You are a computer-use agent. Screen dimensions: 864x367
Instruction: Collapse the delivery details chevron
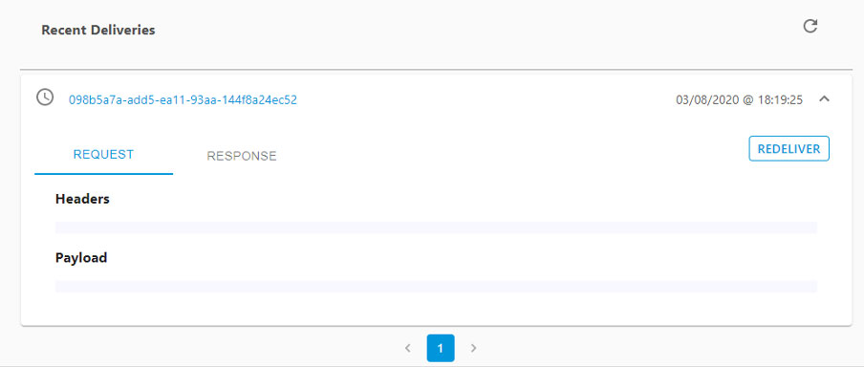coord(824,99)
